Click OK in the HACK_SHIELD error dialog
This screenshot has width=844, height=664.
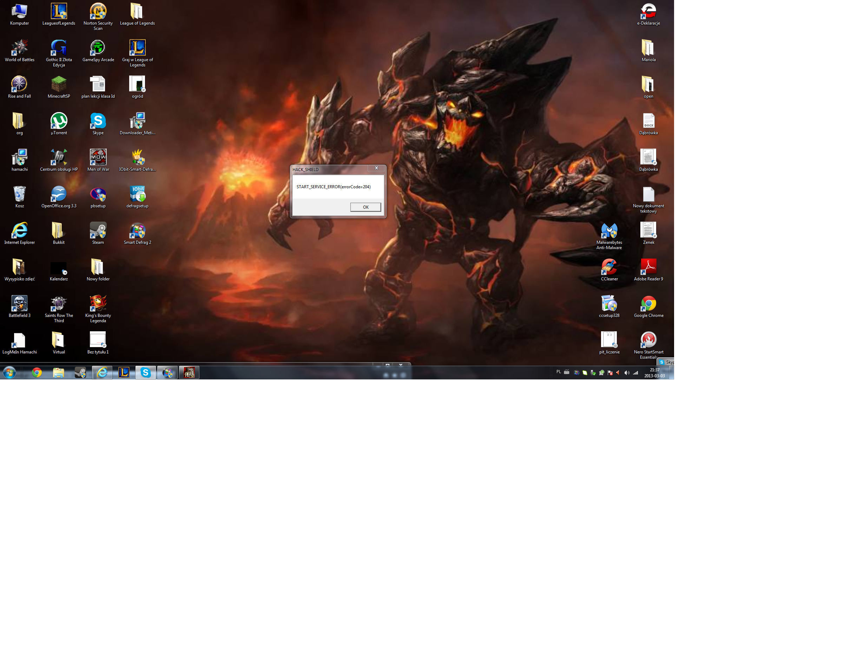coord(365,207)
